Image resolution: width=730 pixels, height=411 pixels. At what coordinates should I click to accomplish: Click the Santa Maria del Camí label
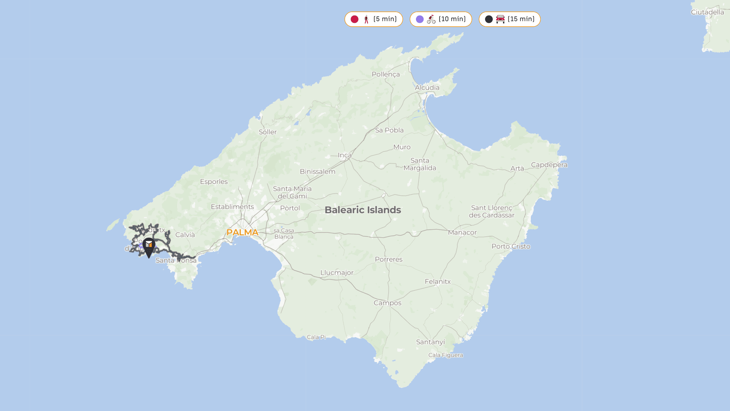point(292,192)
